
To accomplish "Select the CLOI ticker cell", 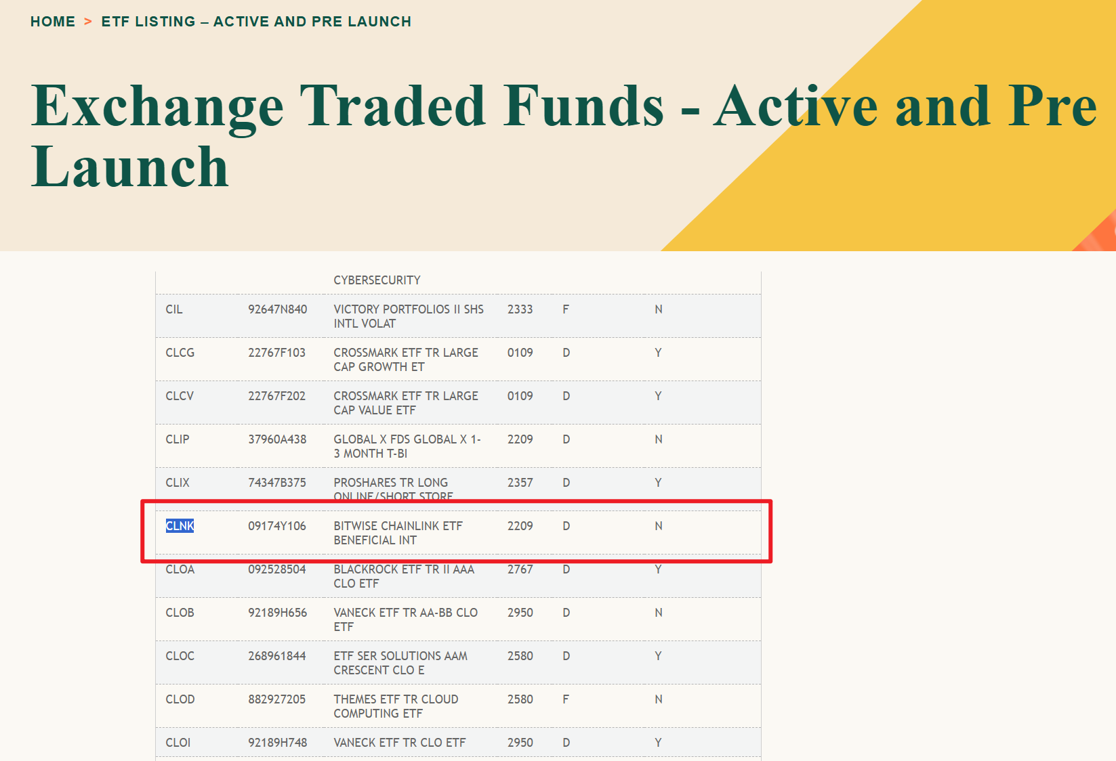I will tap(178, 743).
